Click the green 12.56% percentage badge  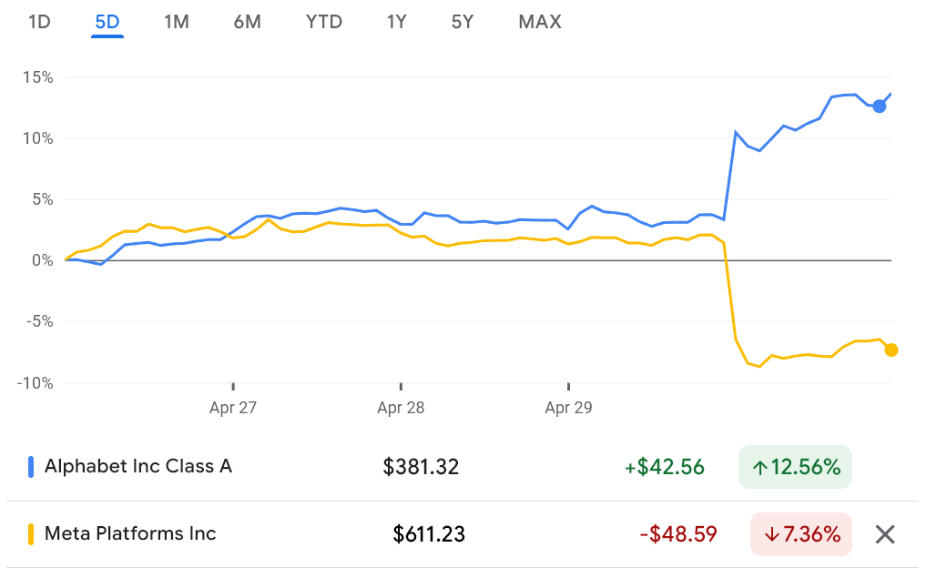795,467
